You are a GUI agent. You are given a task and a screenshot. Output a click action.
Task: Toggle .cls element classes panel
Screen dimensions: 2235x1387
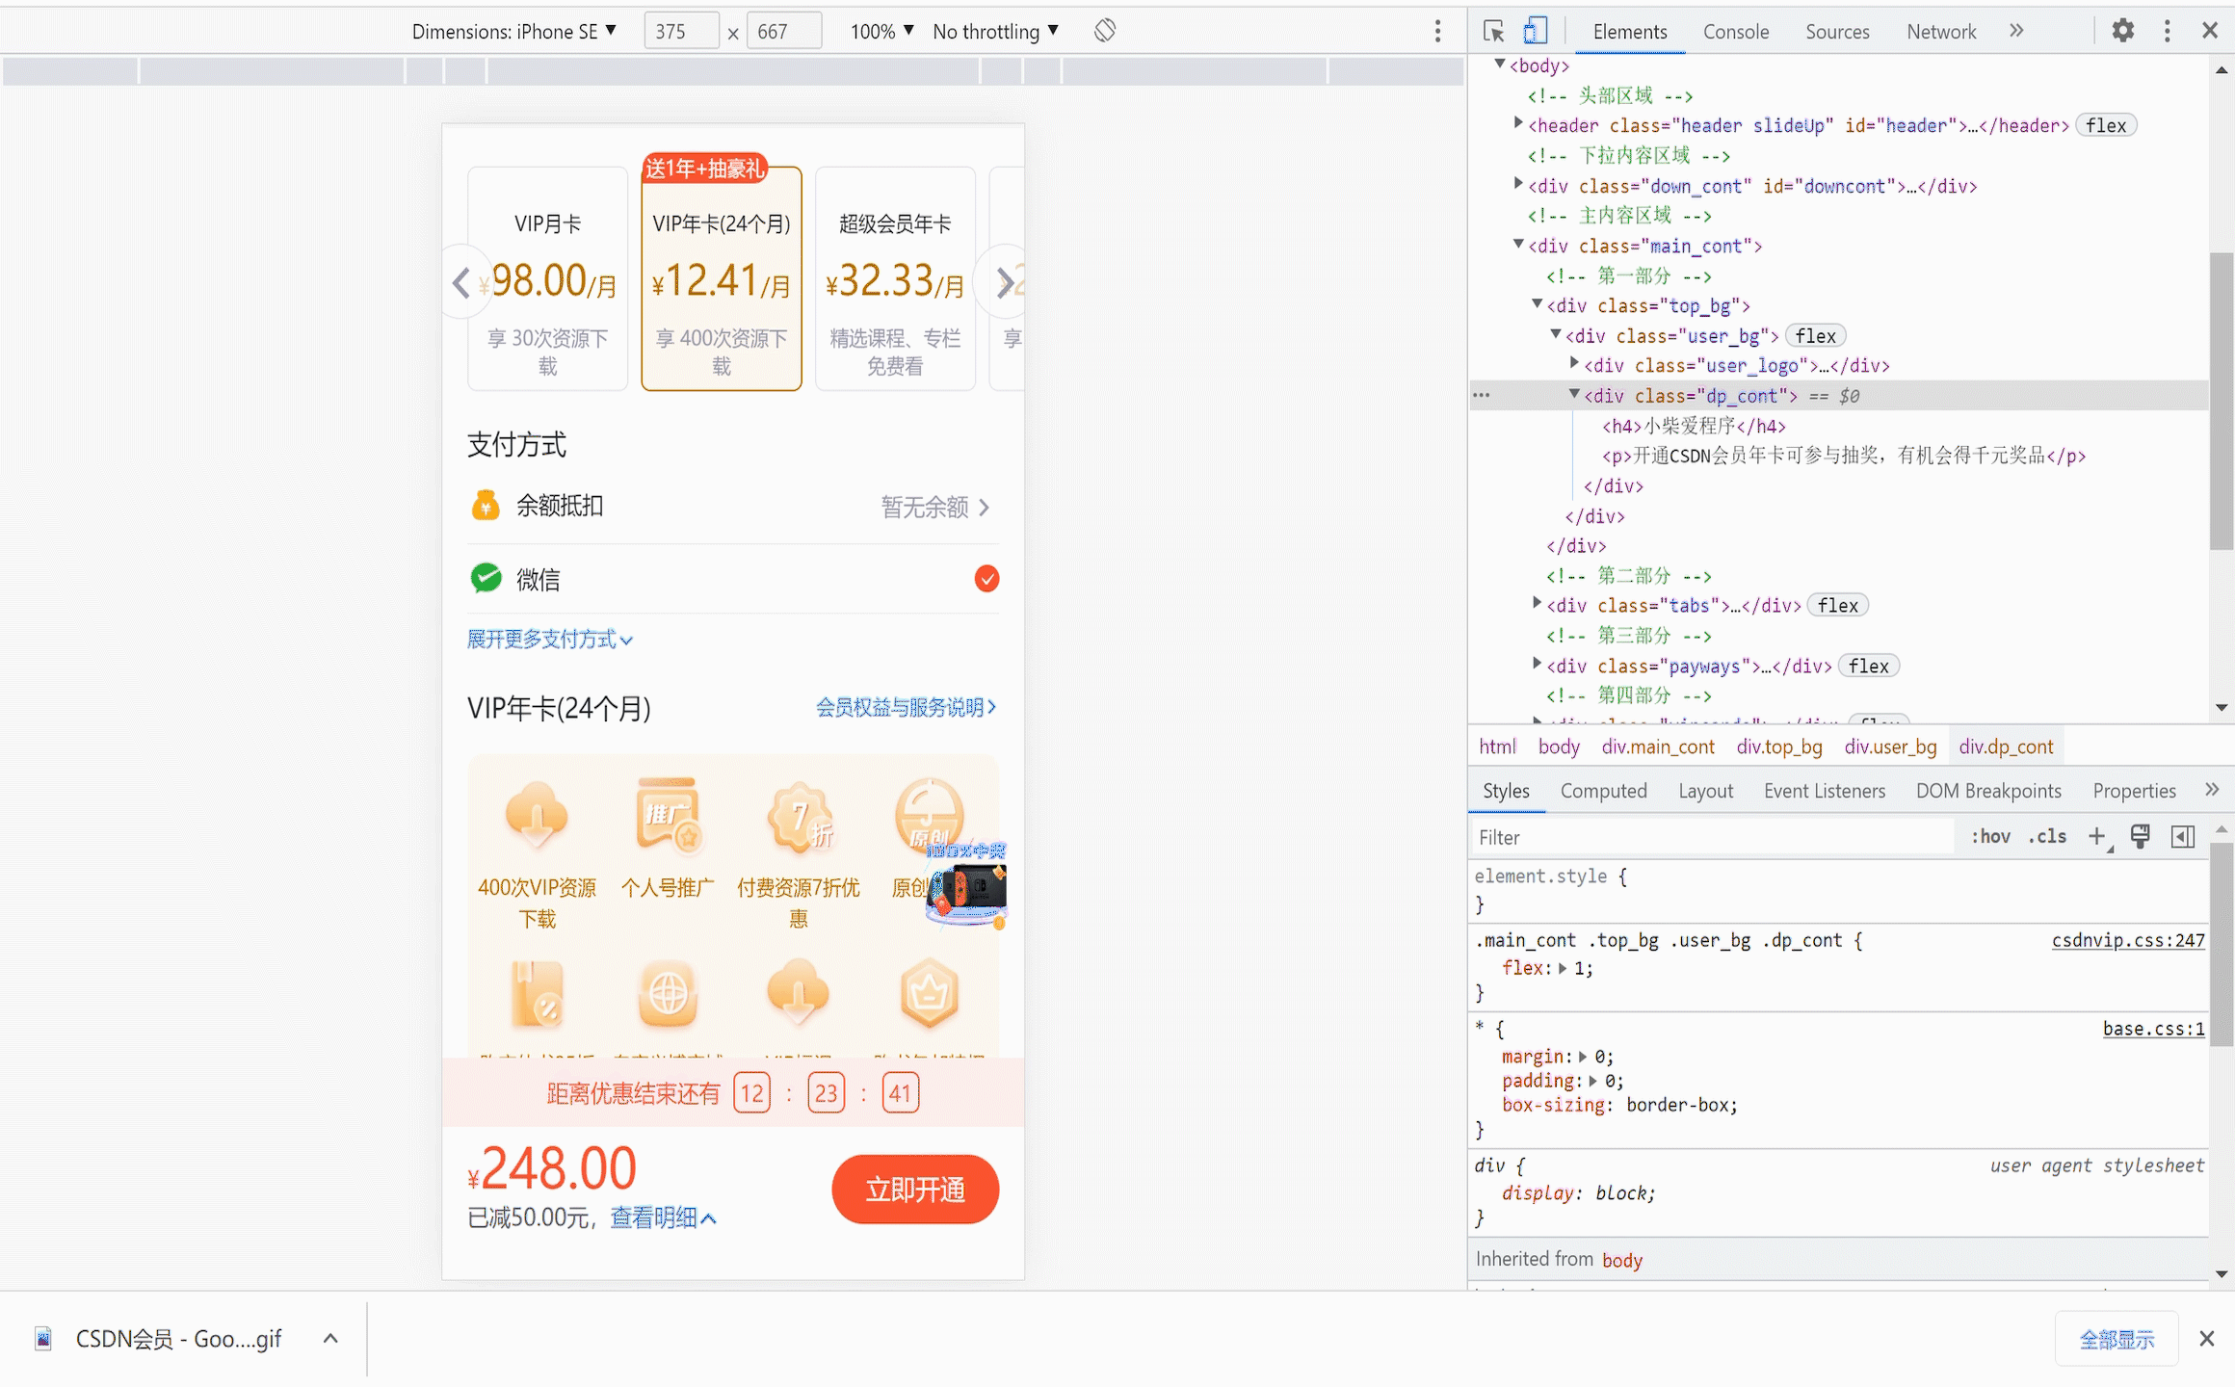2047,836
